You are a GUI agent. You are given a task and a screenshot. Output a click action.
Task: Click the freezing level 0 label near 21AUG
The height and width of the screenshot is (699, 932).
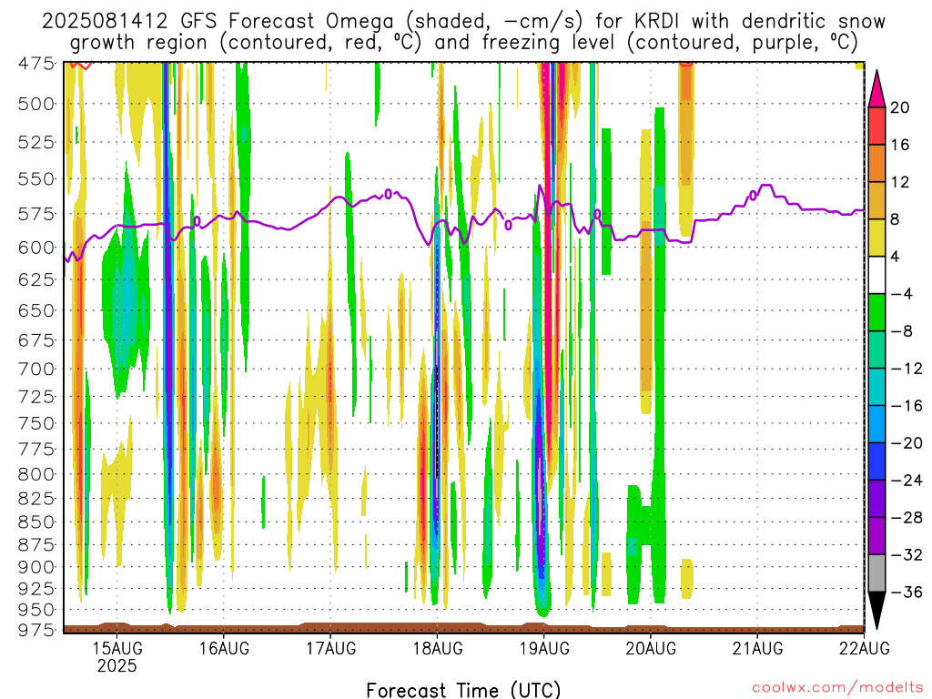pos(753,195)
